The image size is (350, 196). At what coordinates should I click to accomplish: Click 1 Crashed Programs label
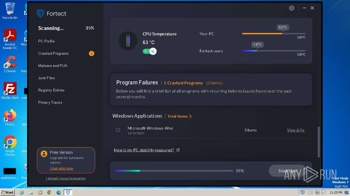point(183,83)
